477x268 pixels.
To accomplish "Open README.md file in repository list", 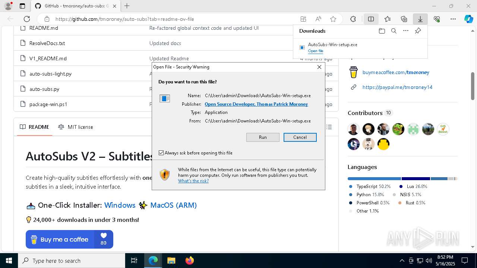I will pyautogui.click(x=44, y=28).
